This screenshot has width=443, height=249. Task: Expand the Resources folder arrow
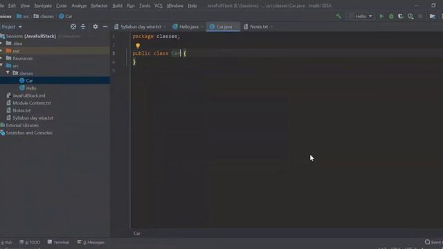pos(1,58)
